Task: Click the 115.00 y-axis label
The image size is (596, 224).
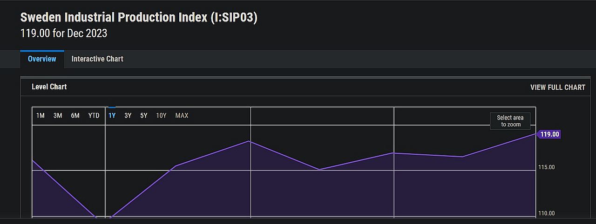Action: click(546, 167)
